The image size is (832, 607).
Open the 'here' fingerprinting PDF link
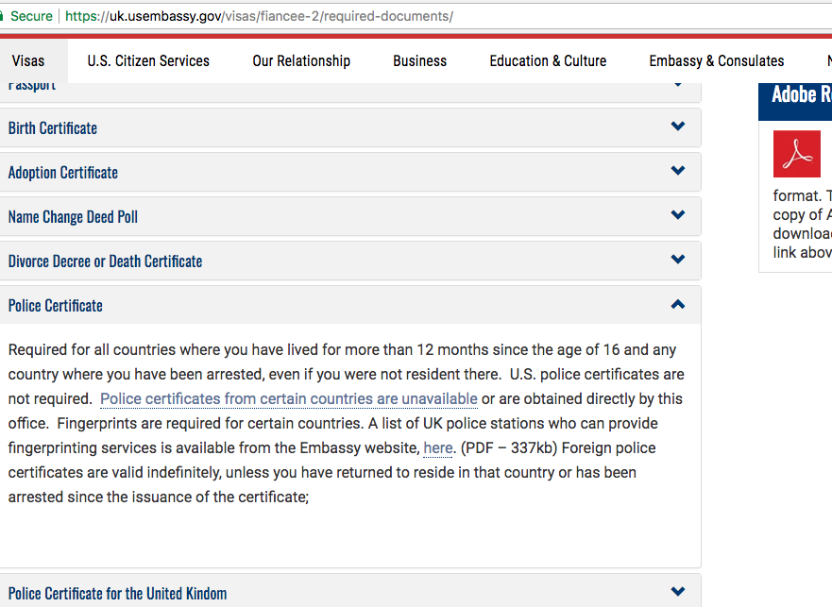coord(438,448)
